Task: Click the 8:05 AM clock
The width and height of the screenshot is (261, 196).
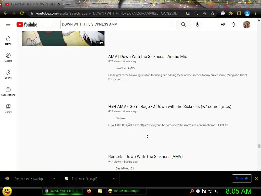Action: click(x=239, y=191)
